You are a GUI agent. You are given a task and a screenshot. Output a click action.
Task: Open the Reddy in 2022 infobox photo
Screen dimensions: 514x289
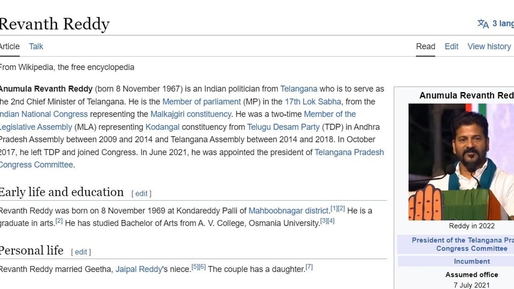461,162
